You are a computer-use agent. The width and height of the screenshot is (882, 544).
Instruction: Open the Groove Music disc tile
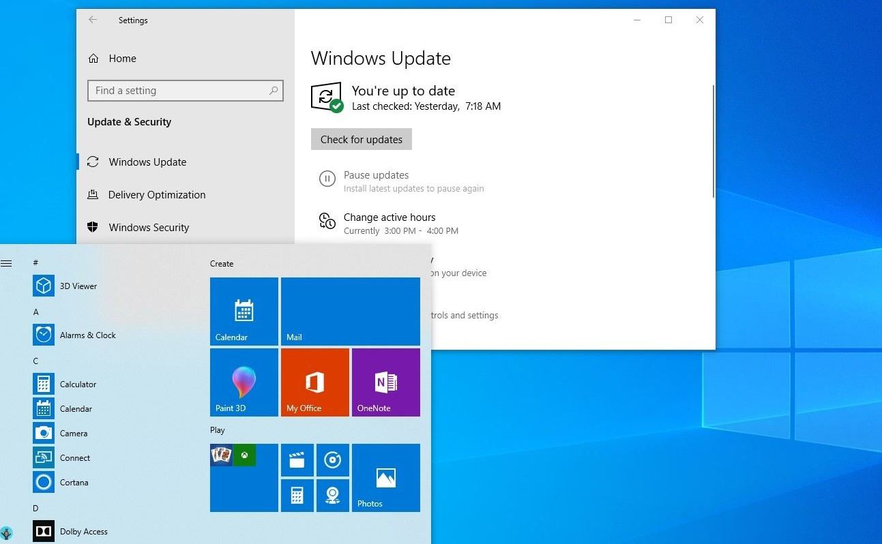tap(332, 460)
